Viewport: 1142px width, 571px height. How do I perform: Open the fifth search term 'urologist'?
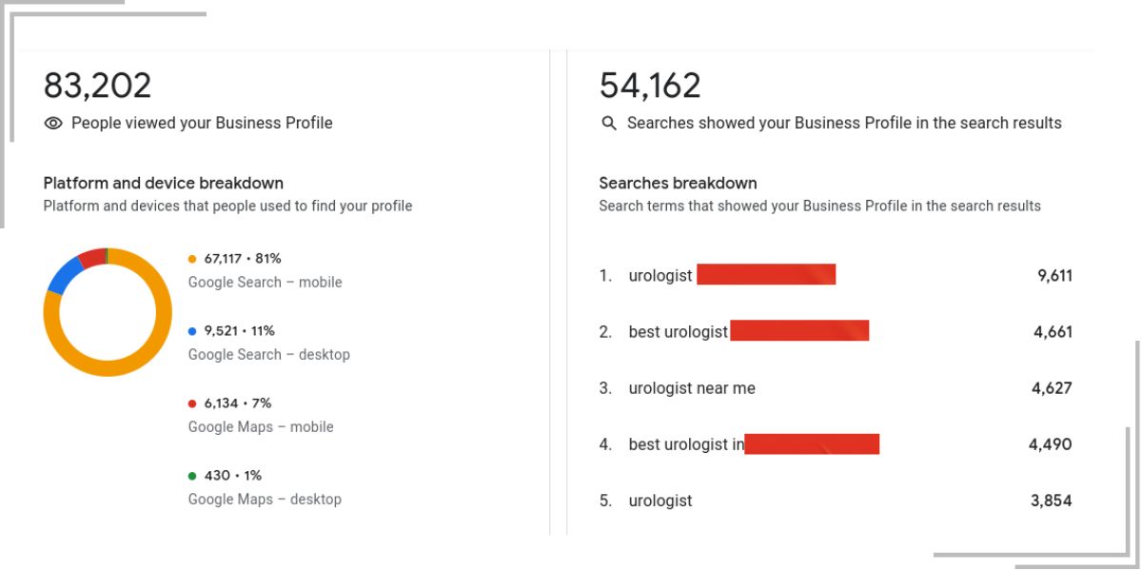(660, 501)
